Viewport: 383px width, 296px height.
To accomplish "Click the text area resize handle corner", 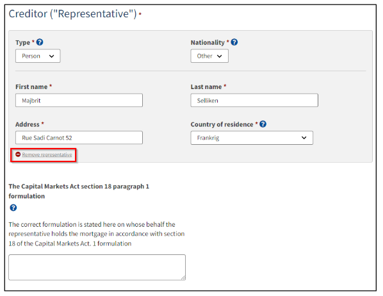I will coord(183,277).
